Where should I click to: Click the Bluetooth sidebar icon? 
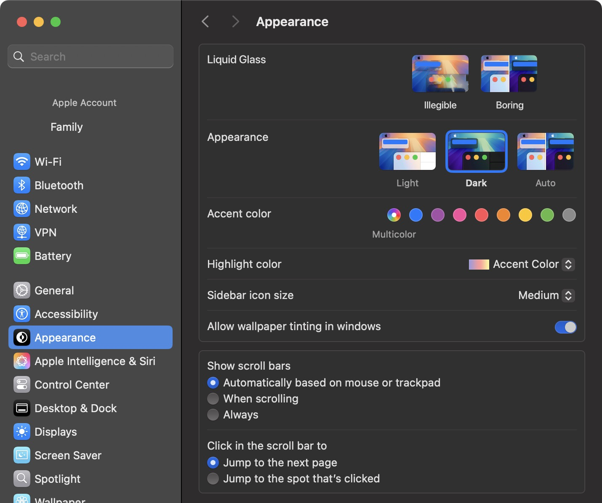pyautogui.click(x=22, y=185)
